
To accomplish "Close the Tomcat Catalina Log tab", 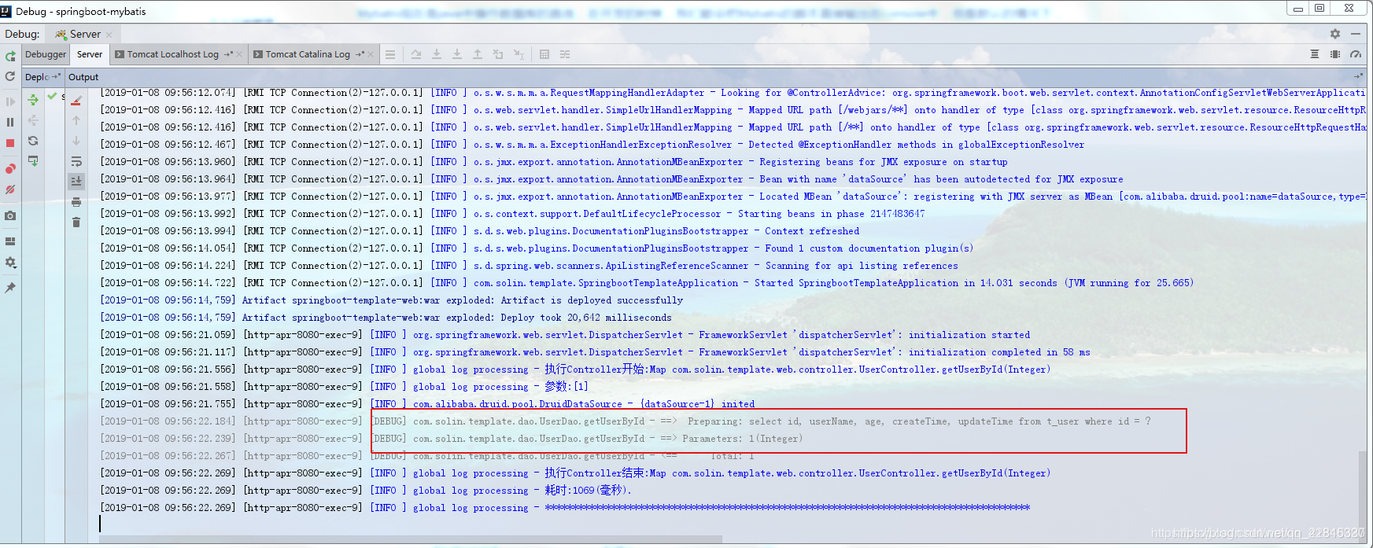I will 371,54.
